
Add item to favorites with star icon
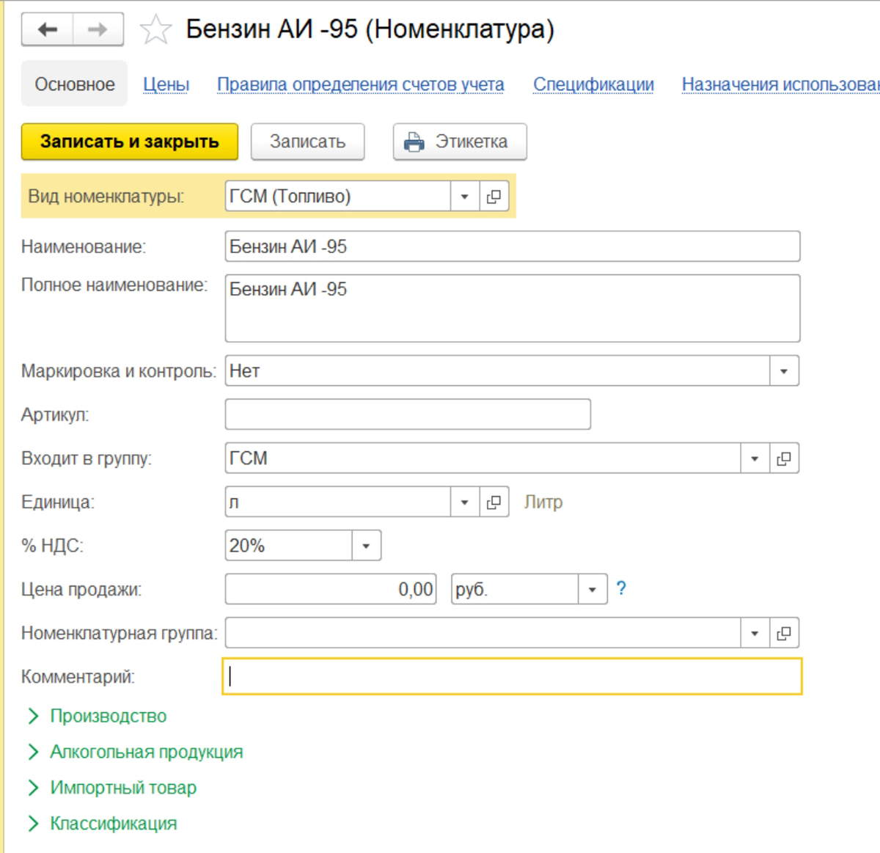coord(155,30)
